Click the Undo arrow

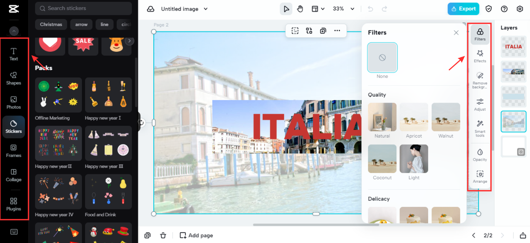(370, 9)
